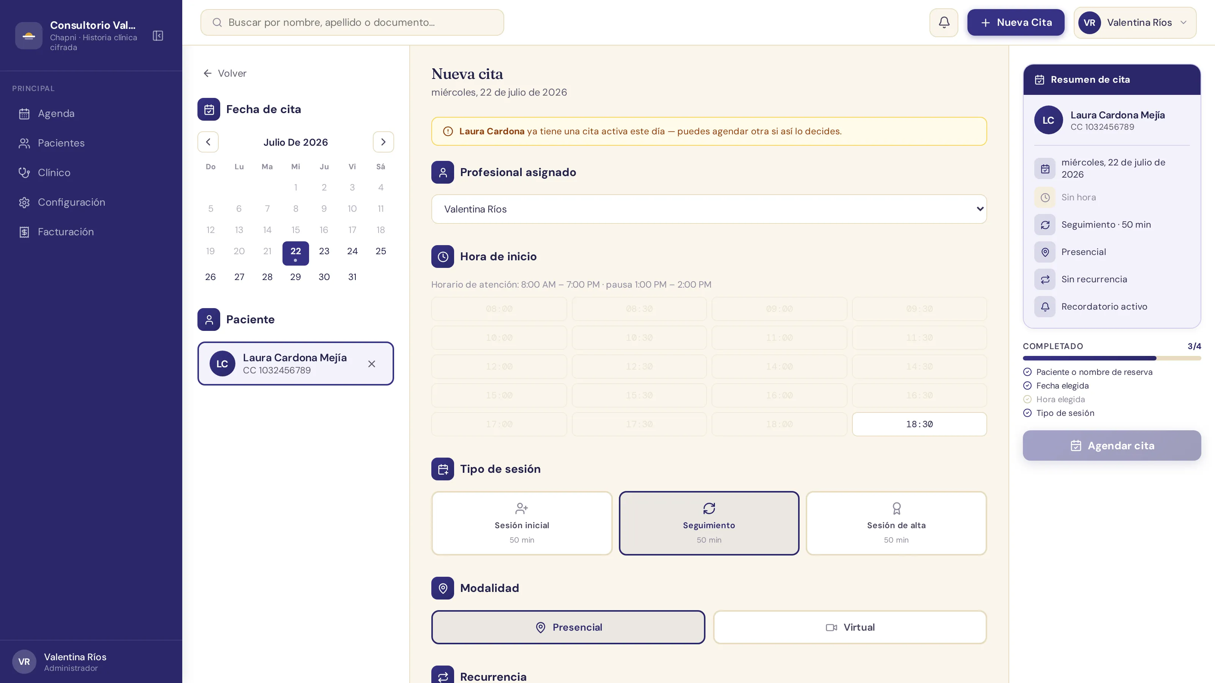Click Consultorio logo icon in sidebar

(29, 36)
